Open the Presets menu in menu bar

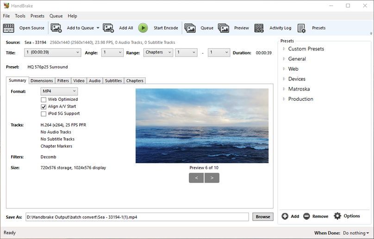(37, 16)
